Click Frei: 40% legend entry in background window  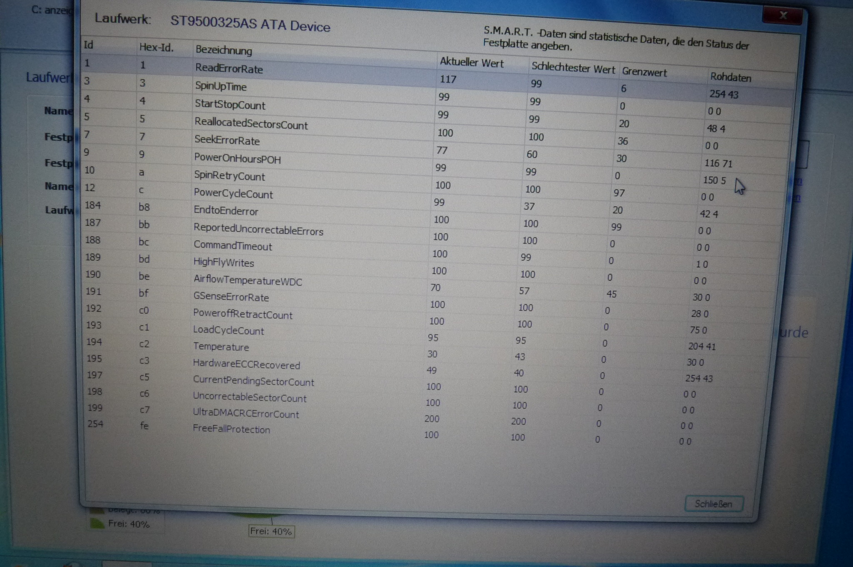(128, 524)
